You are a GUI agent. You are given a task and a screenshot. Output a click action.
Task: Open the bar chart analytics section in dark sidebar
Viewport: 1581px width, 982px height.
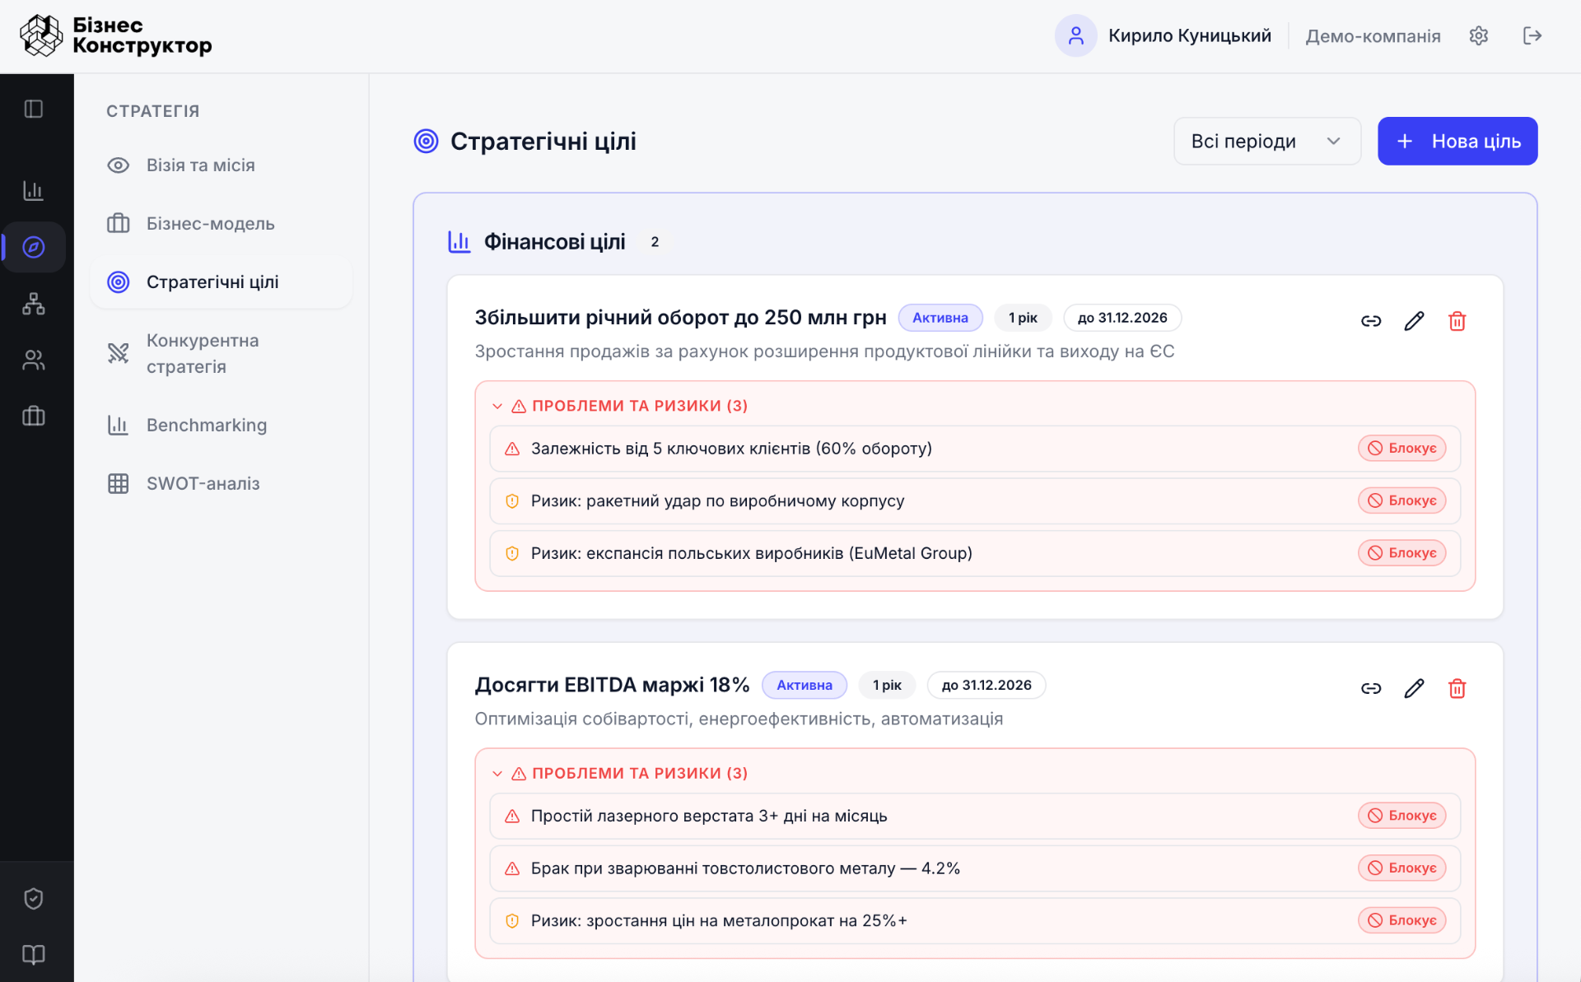34,190
